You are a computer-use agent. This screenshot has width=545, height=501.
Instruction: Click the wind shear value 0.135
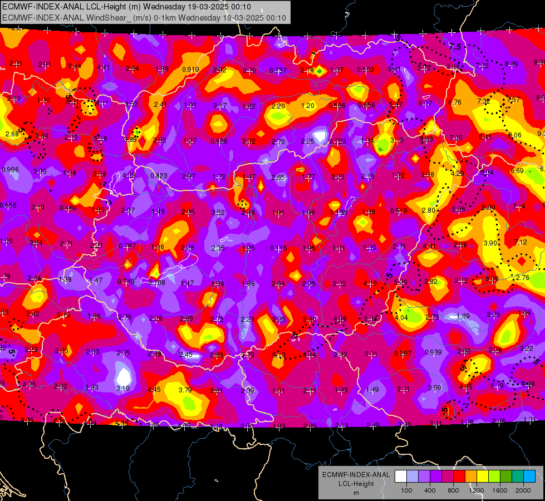[338, 213]
